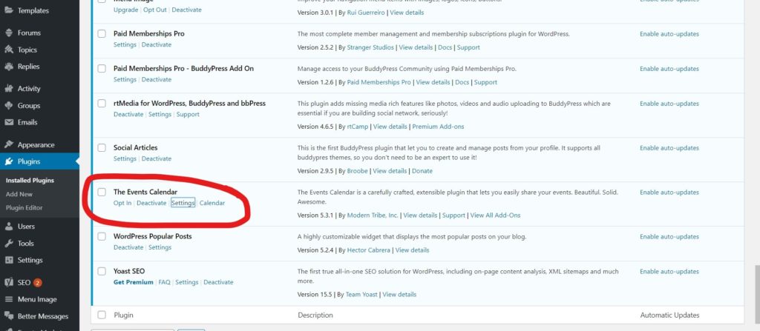Click Opt Out under Menu Image
The image size is (760, 331).
click(x=155, y=10)
